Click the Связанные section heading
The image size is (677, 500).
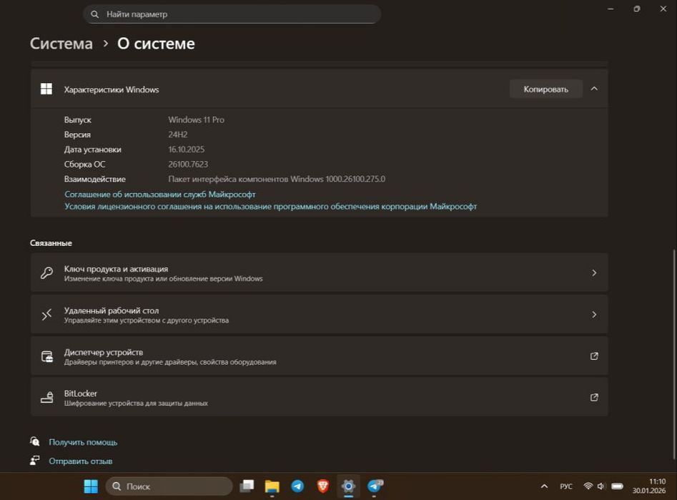click(x=51, y=243)
